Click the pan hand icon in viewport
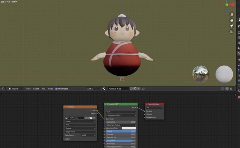 pyautogui.click(x=232, y=21)
